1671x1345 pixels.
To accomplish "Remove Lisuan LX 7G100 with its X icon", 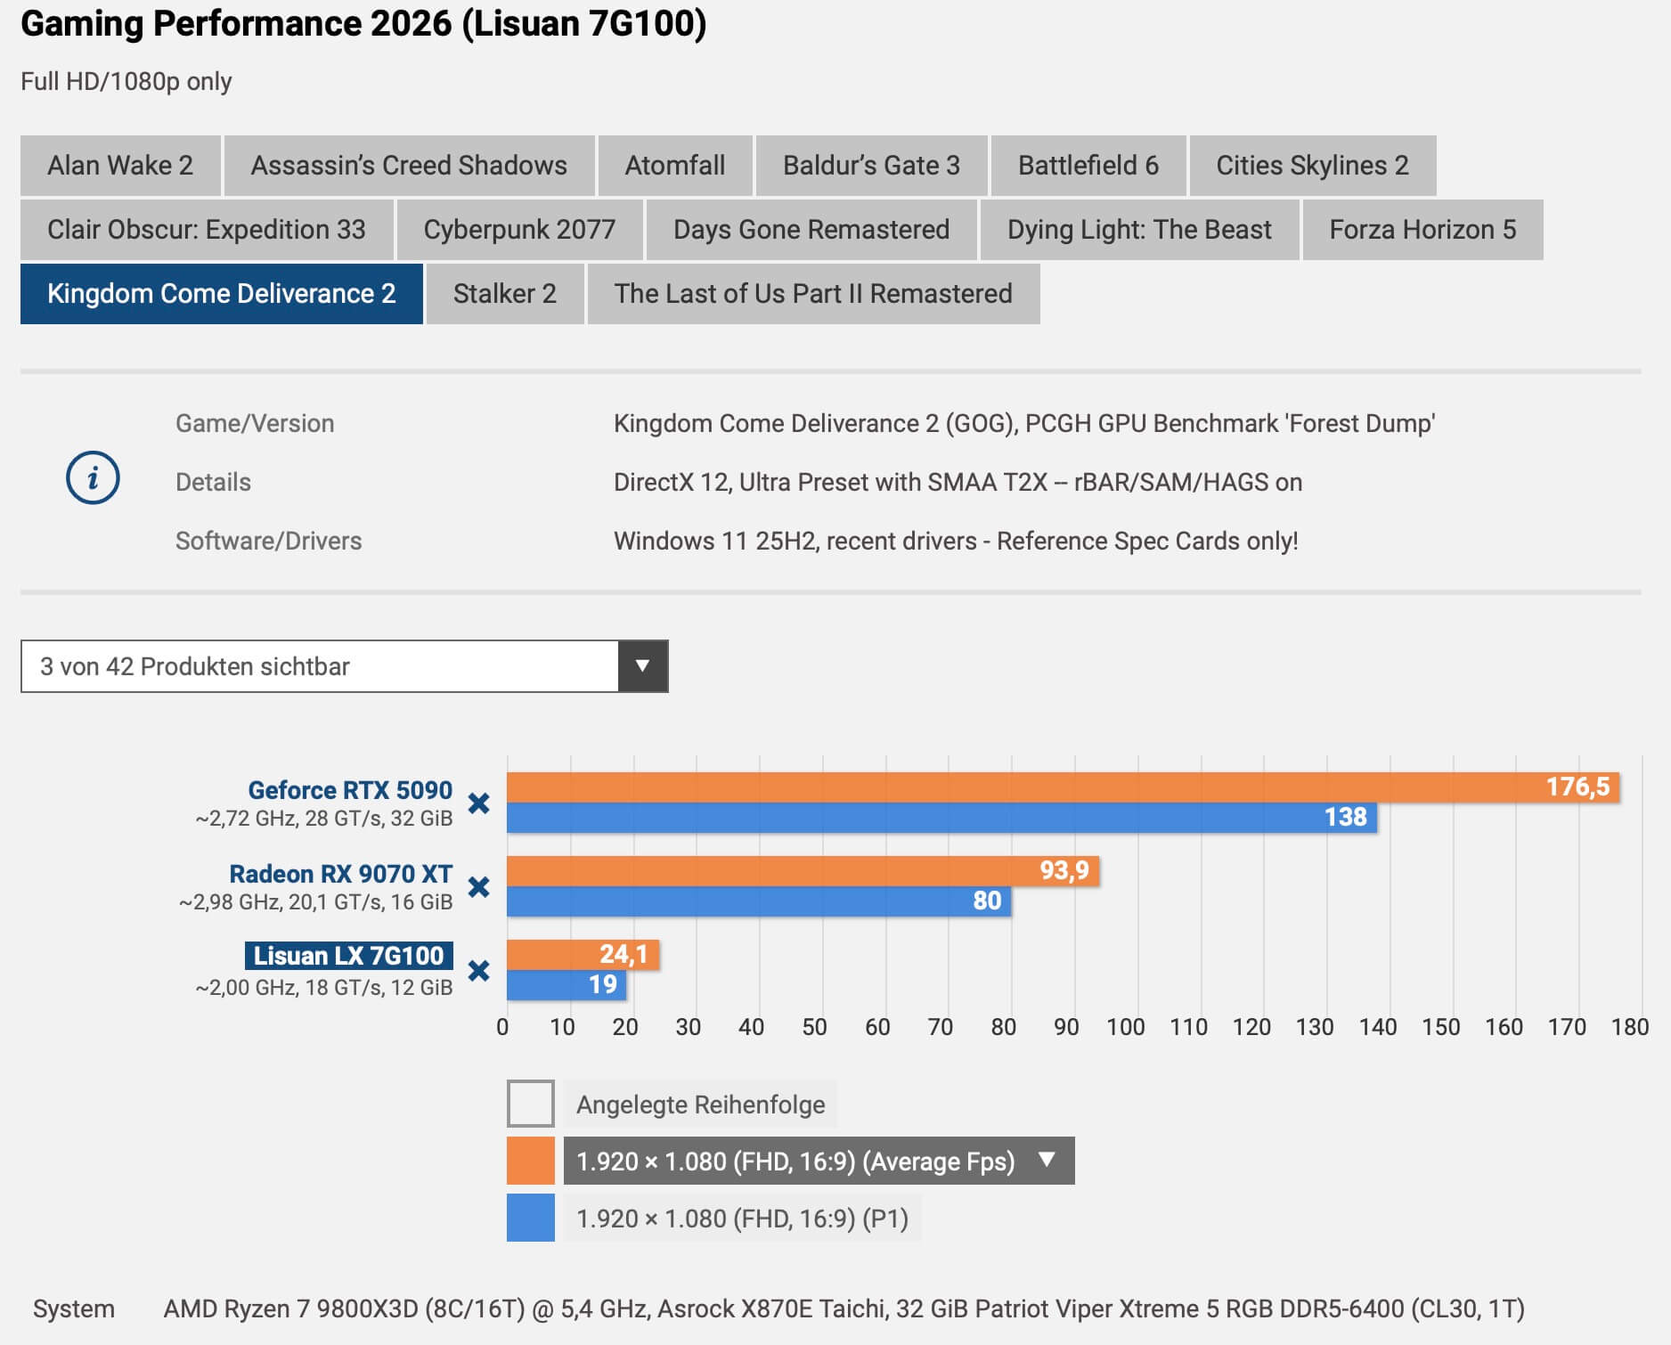I will (479, 970).
